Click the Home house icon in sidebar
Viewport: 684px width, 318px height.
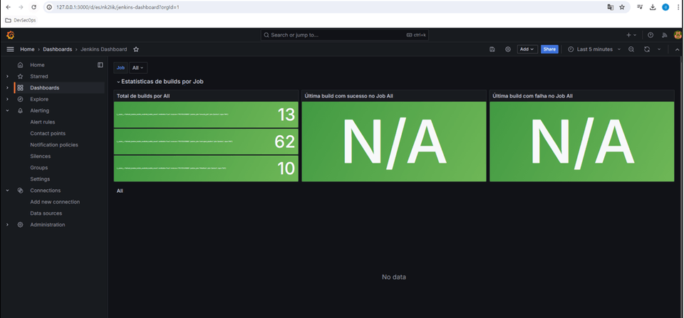(x=20, y=65)
